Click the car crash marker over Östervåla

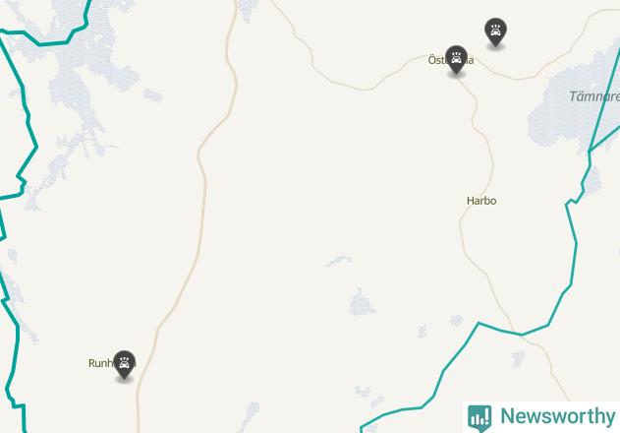tap(456, 60)
